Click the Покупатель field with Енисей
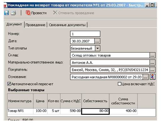The height and width of the screenshot is (124, 162). tap(110, 70)
